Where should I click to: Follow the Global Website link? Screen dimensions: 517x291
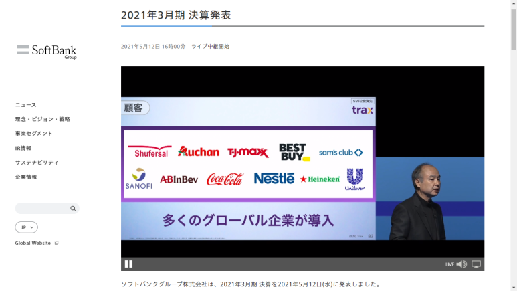(x=33, y=243)
